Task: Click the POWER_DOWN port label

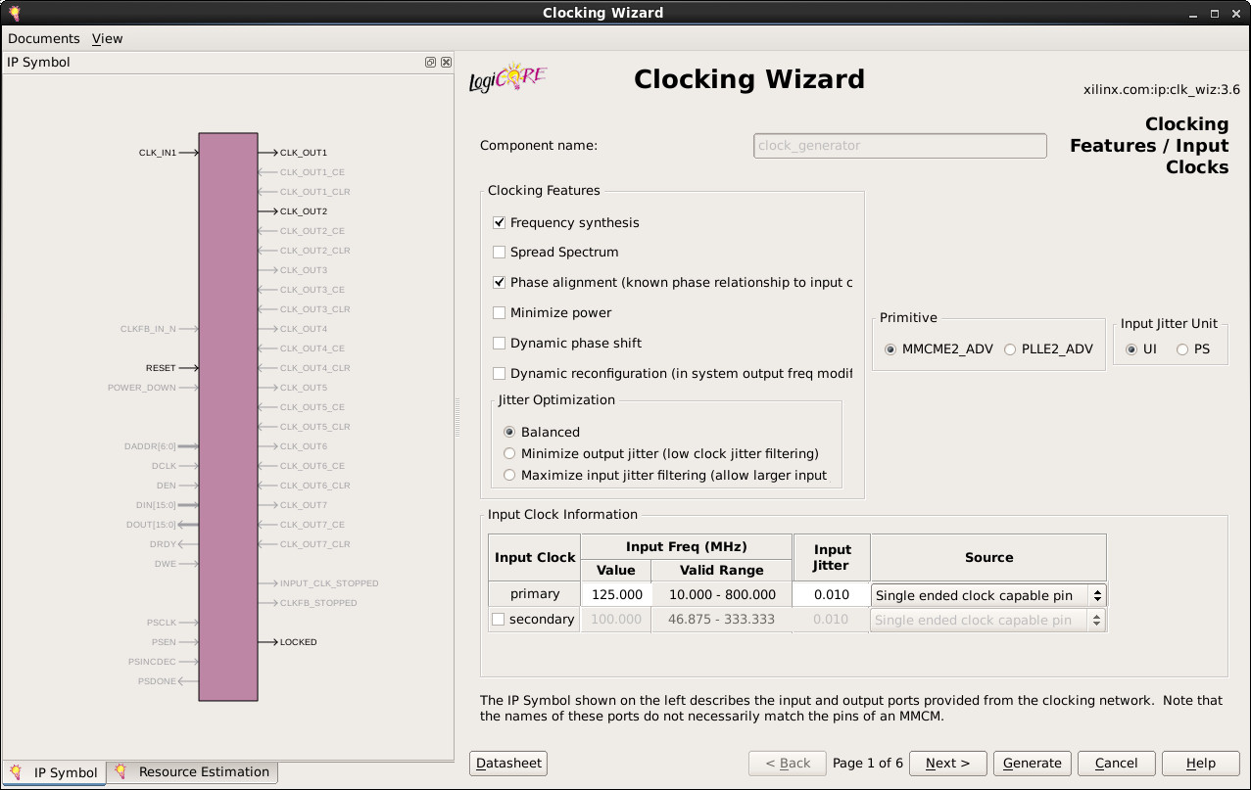Action: [142, 388]
